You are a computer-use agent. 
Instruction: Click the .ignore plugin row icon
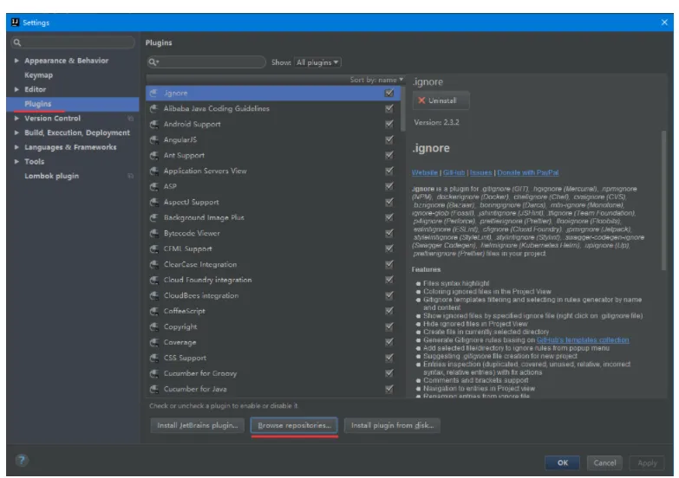tap(153, 93)
